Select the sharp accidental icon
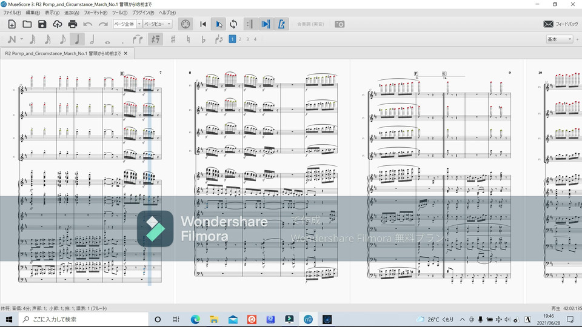Viewport: 582px width, 327px height. click(173, 39)
